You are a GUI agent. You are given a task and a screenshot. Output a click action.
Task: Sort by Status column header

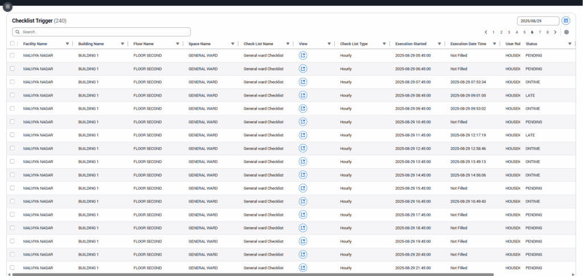pos(531,44)
